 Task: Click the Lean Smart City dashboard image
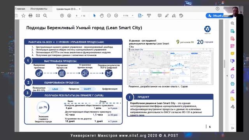pyautogui.click(x=170, y=66)
